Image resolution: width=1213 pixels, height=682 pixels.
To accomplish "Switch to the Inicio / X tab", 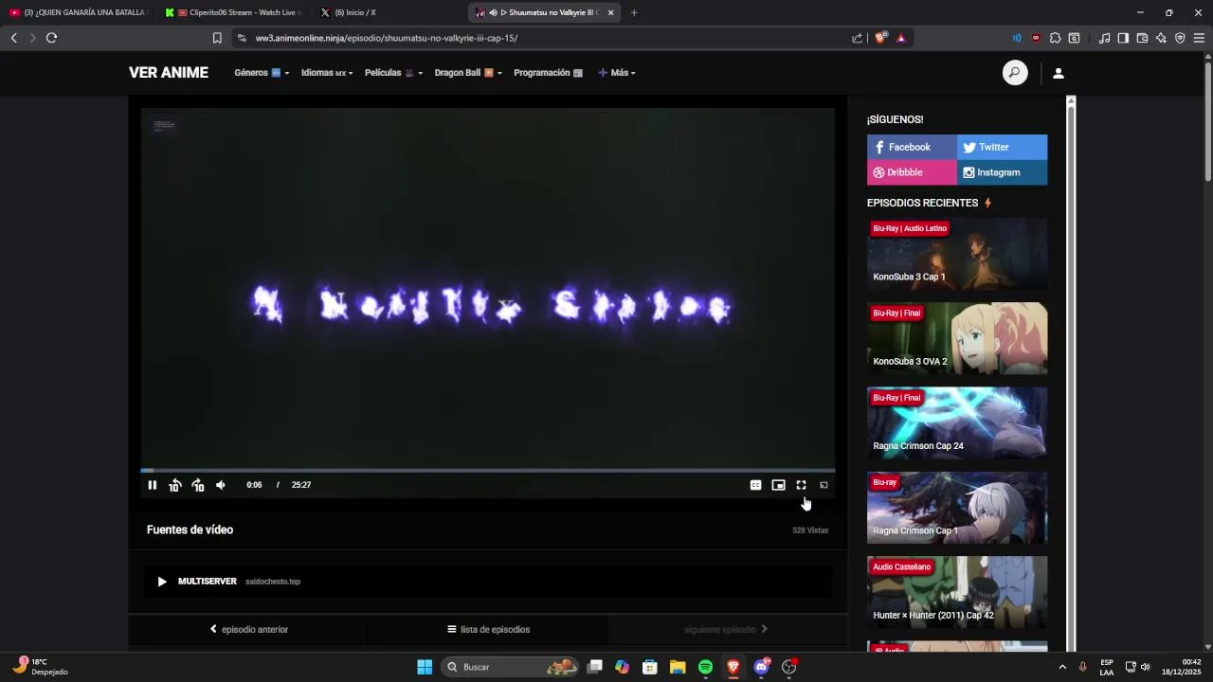I will coord(389,12).
